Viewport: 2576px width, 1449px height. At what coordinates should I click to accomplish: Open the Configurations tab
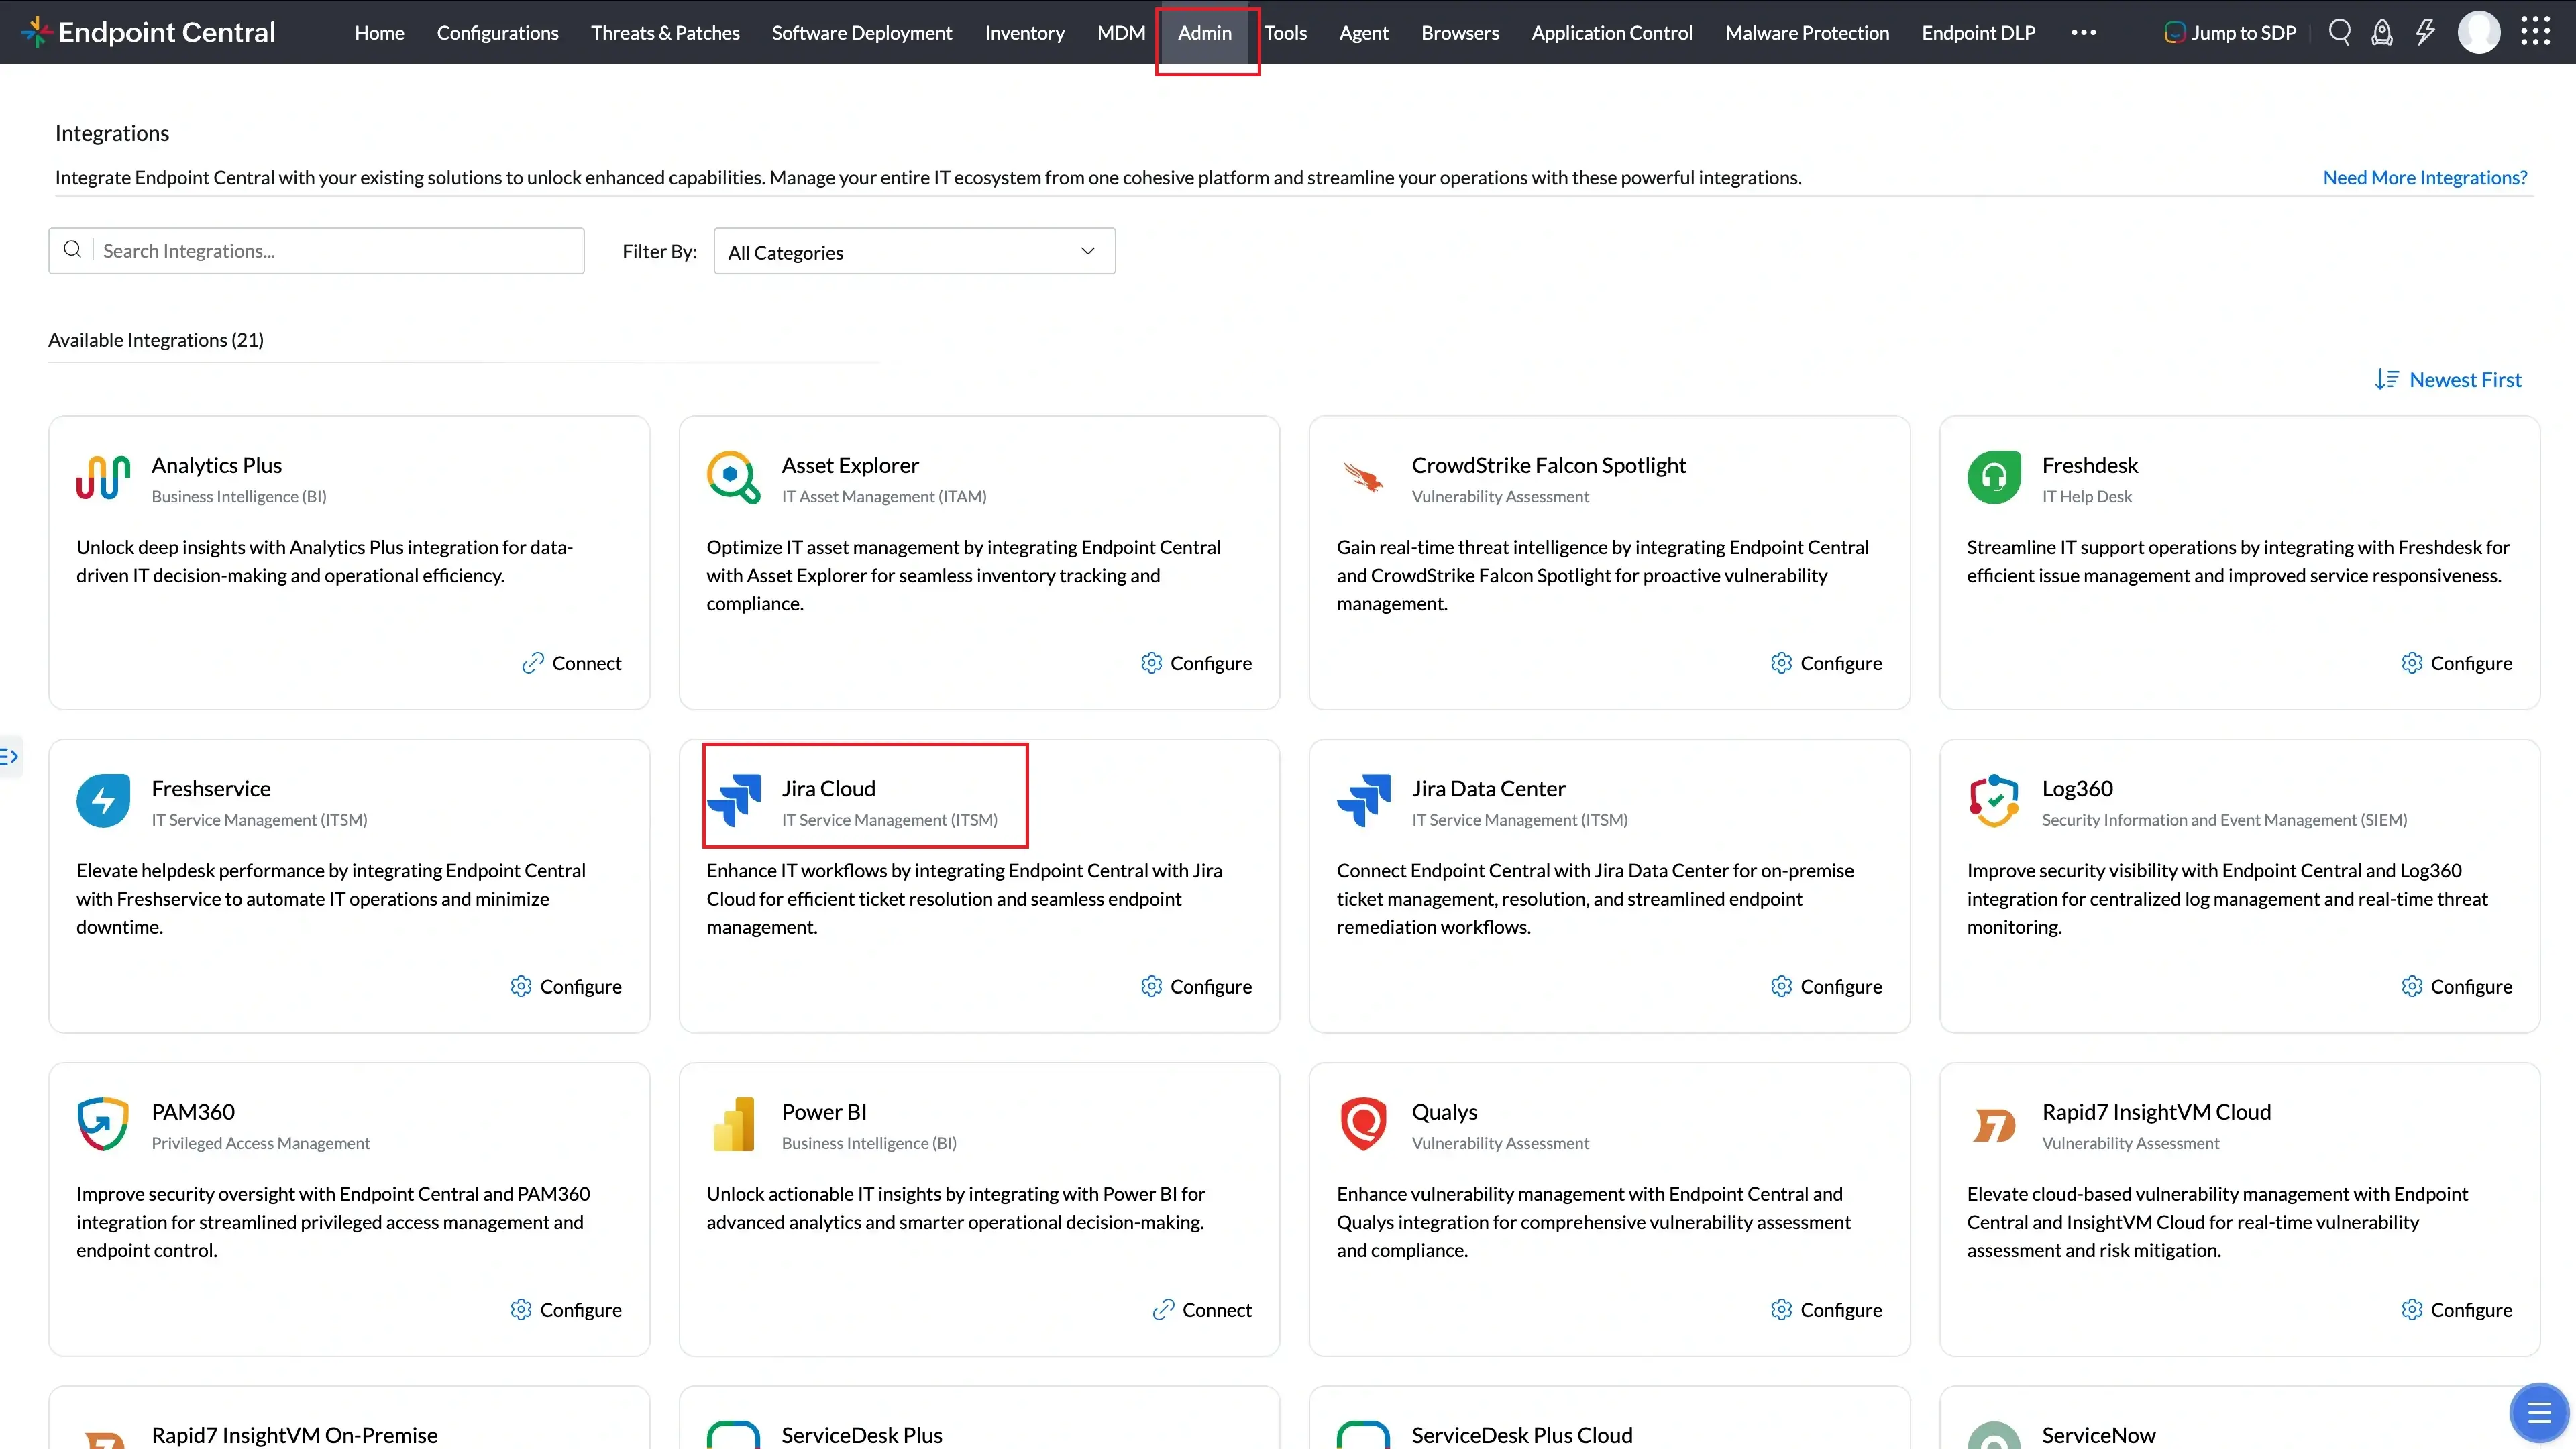point(497,32)
